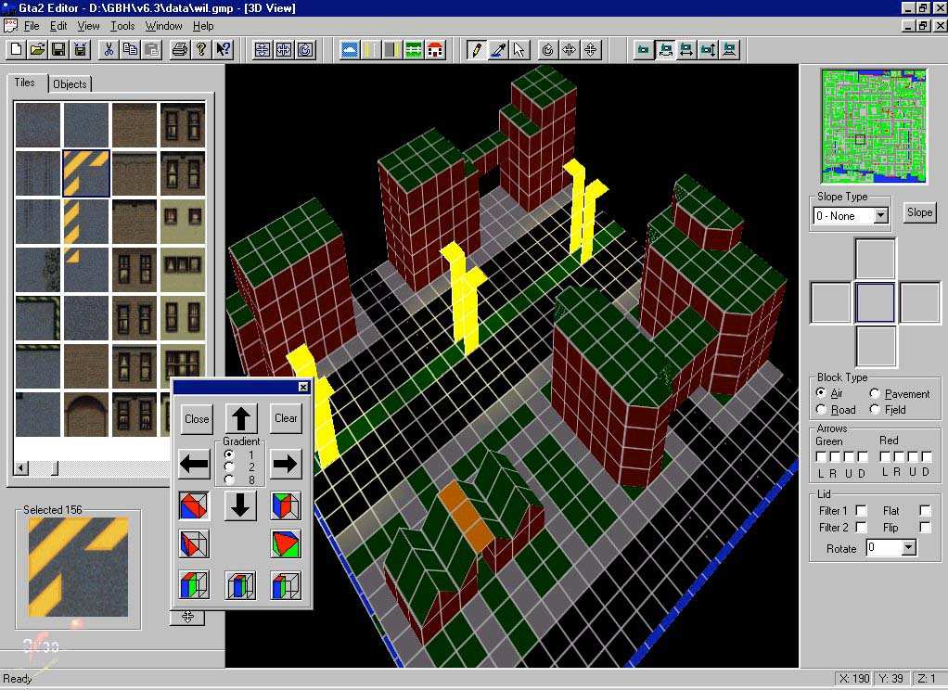
Task: Click the Open folder toolbar icon
Action: [x=37, y=49]
